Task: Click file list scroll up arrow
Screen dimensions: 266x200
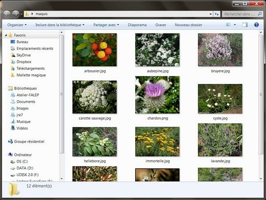Action: pos(261,32)
